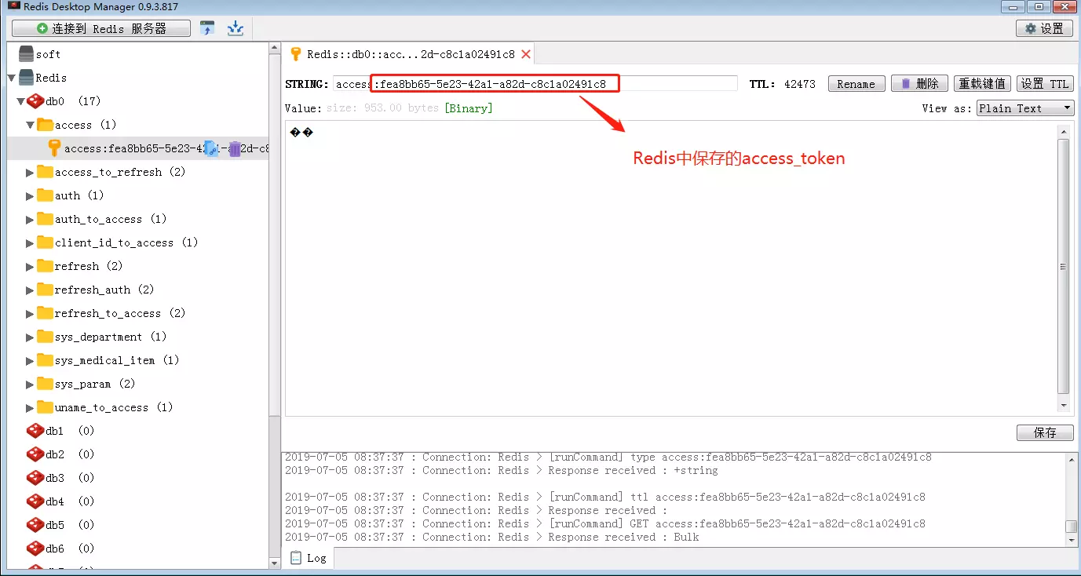Expand the auth_to_access folder arrow
The height and width of the screenshot is (576, 1081).
point(31,219)
